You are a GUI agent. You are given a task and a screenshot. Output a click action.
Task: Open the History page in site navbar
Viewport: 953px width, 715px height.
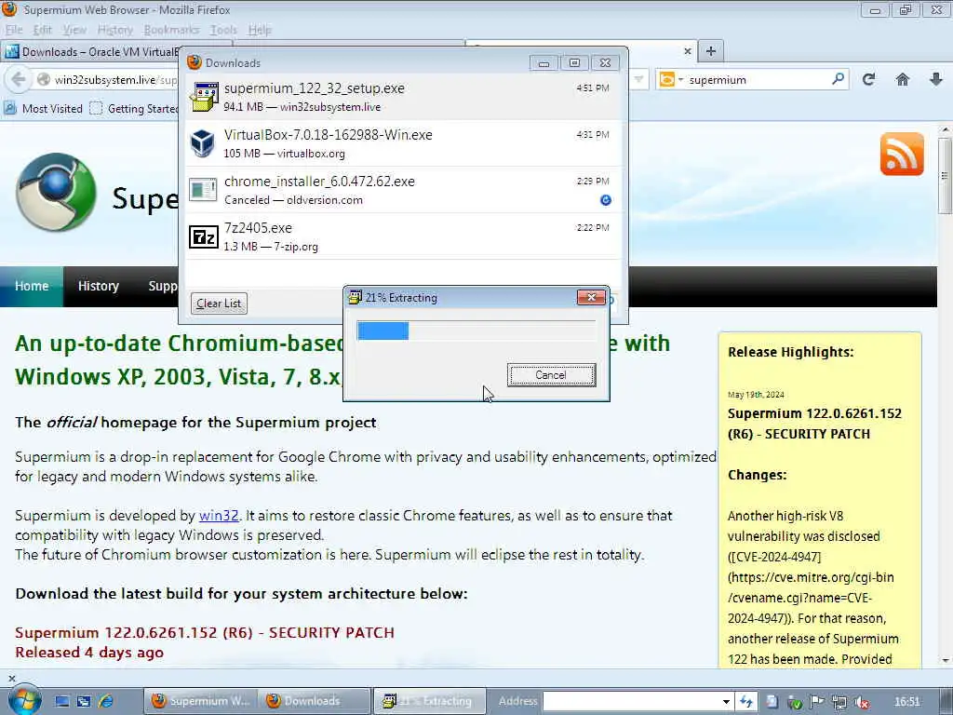point(98,286)
